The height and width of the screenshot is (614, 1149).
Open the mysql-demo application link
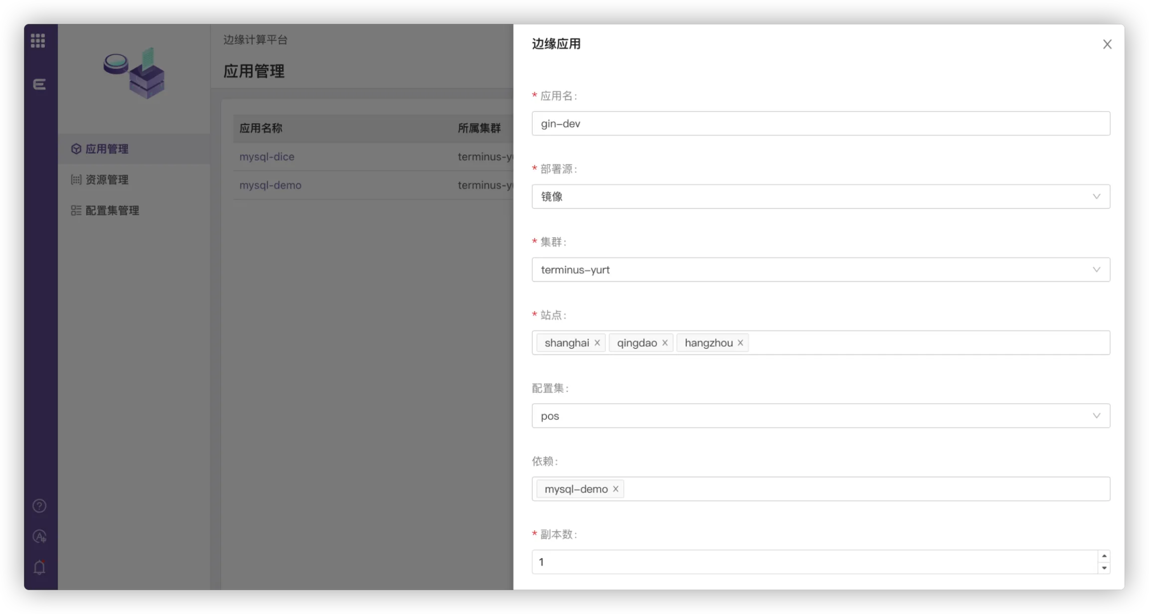(x=270, y=185)
